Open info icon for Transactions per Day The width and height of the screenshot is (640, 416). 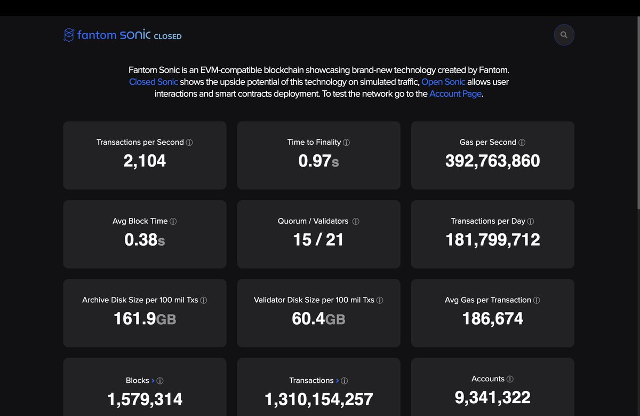tap(531, 222)
